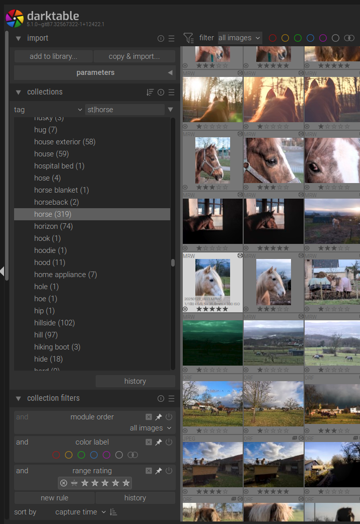Image resolution: width=360 pixels, height=524 pixels.
Task: Disable the module order filter
Action: click(169, 417)
